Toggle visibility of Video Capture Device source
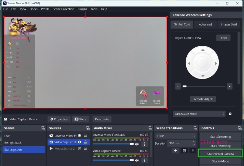 tap(79, 142)
